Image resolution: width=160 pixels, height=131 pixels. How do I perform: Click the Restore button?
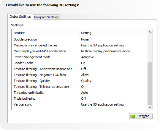click(x=141, y=116)
